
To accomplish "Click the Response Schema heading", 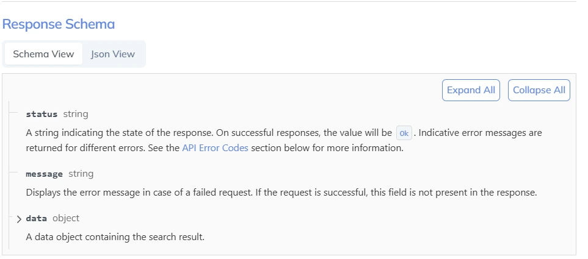I will 59,24.
